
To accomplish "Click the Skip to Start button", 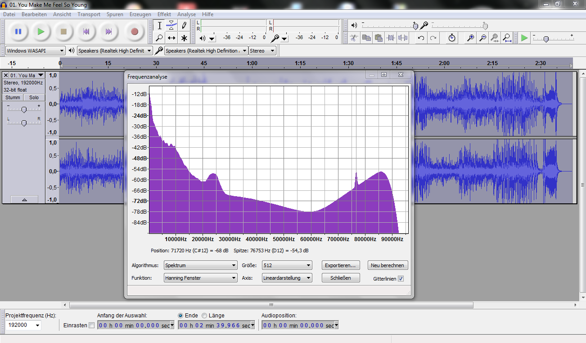I will (x=86, y=31).
